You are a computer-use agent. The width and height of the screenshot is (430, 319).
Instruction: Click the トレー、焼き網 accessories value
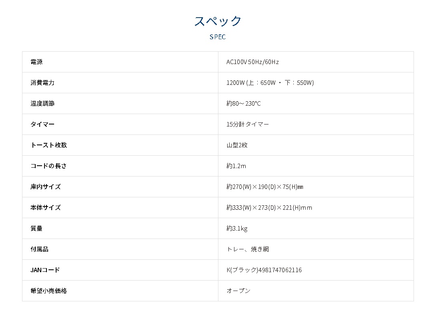[248, 249]
